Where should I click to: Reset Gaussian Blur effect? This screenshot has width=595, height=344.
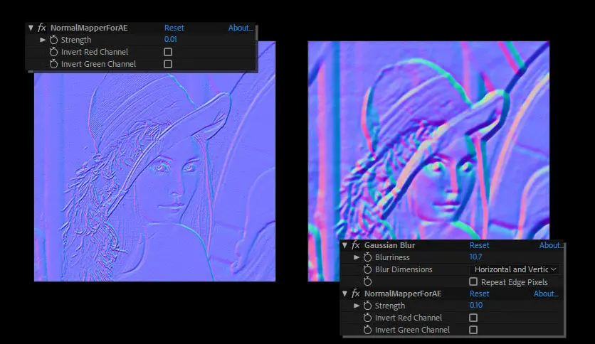click(479, 245)
